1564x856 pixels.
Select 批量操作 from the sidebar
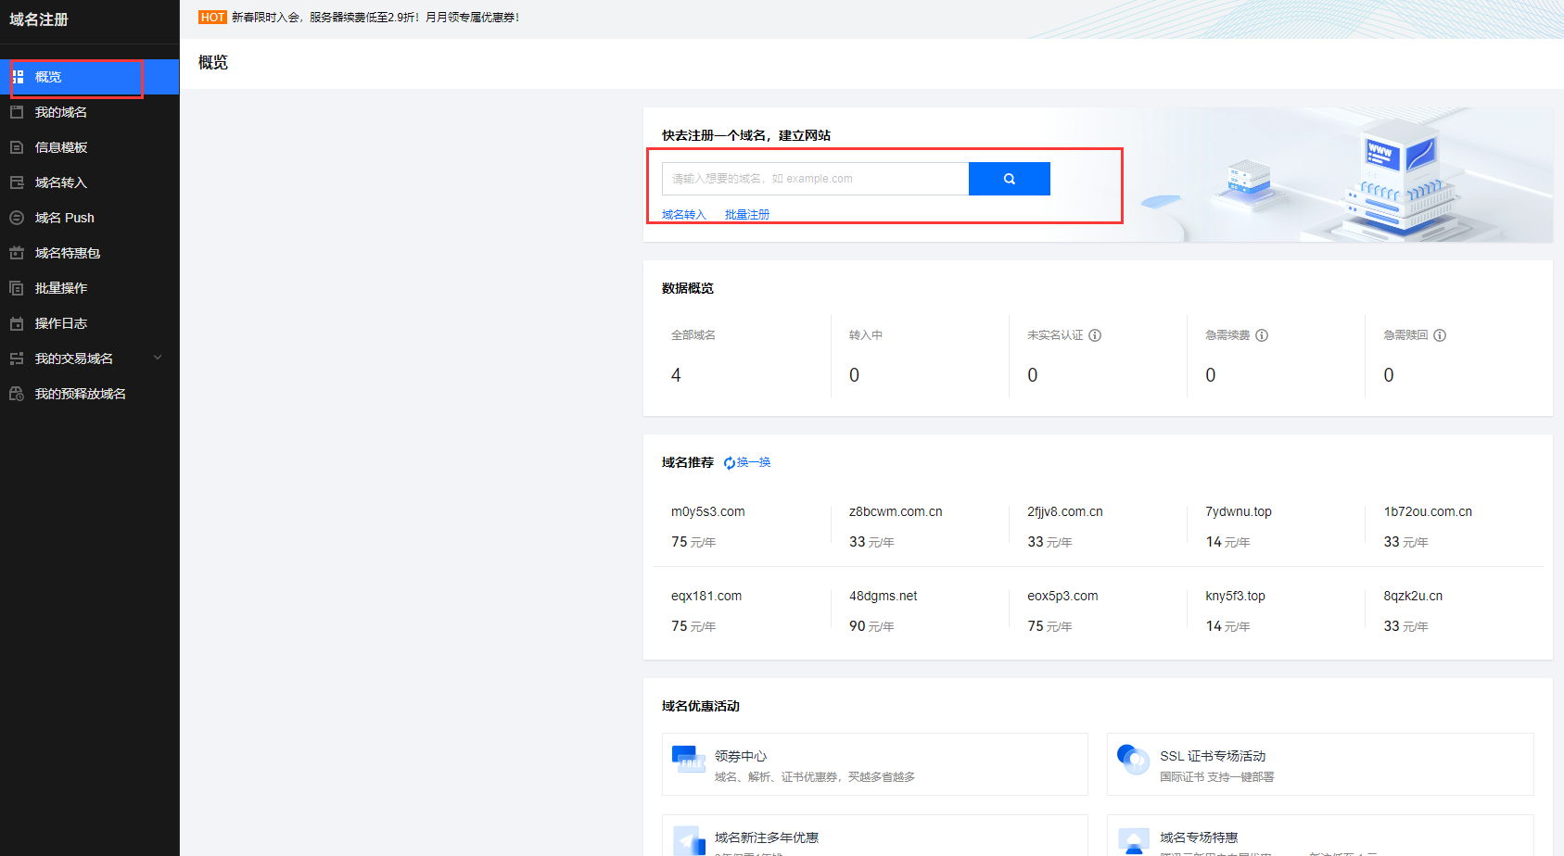point(61,288)
